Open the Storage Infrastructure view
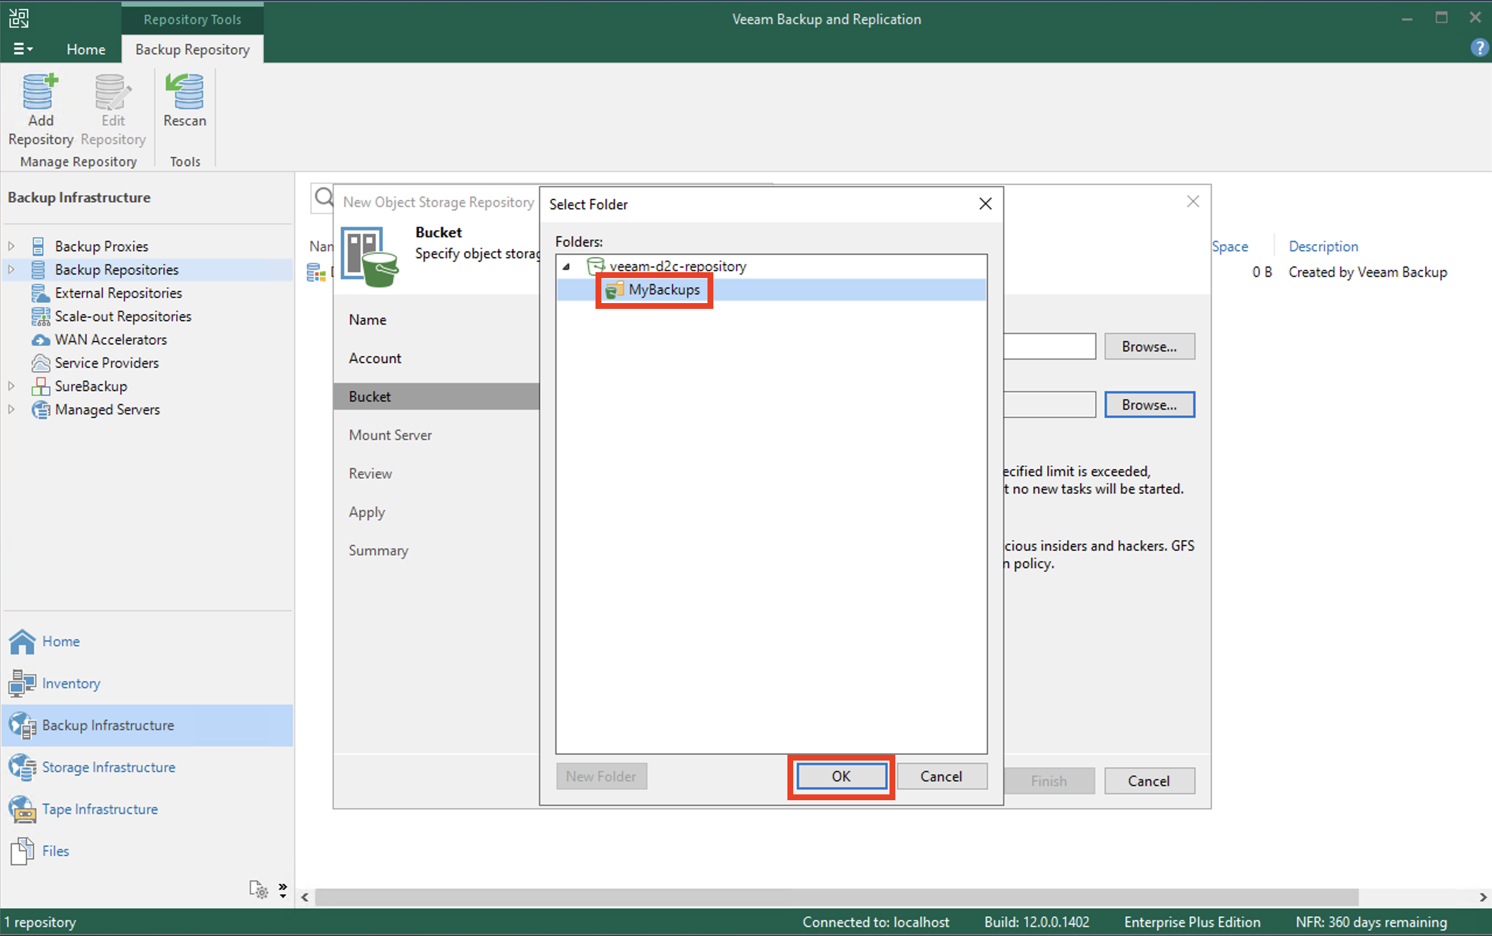 pyautogui.click(x=108, y=768)
